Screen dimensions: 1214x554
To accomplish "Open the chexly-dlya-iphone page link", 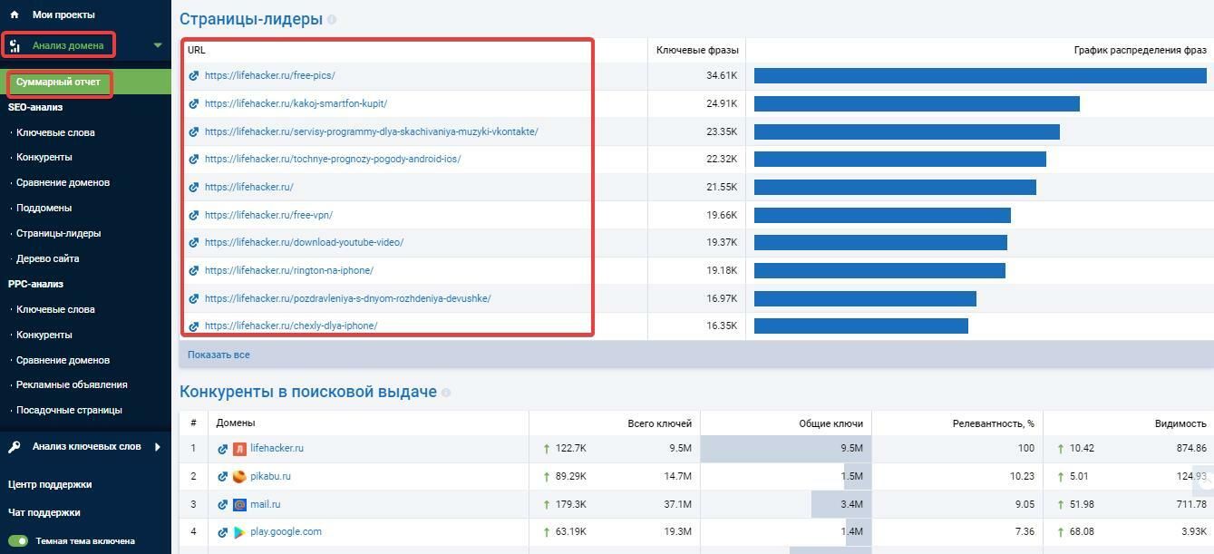I will [x=291, y=326].
